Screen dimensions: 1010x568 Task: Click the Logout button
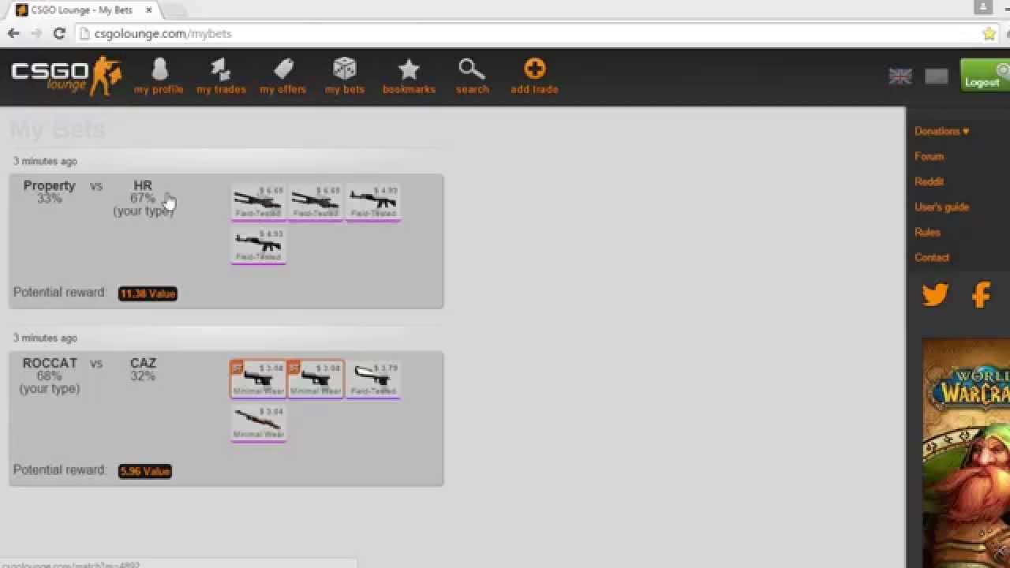click(985, 76)
